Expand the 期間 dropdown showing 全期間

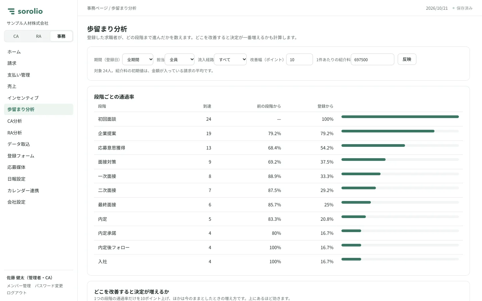tap(138, 60)
